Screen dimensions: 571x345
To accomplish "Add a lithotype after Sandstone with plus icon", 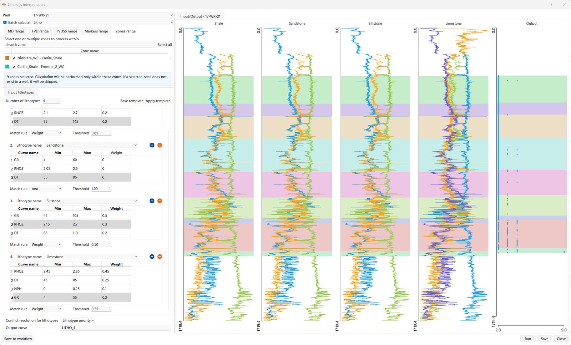I will (152, 145).
